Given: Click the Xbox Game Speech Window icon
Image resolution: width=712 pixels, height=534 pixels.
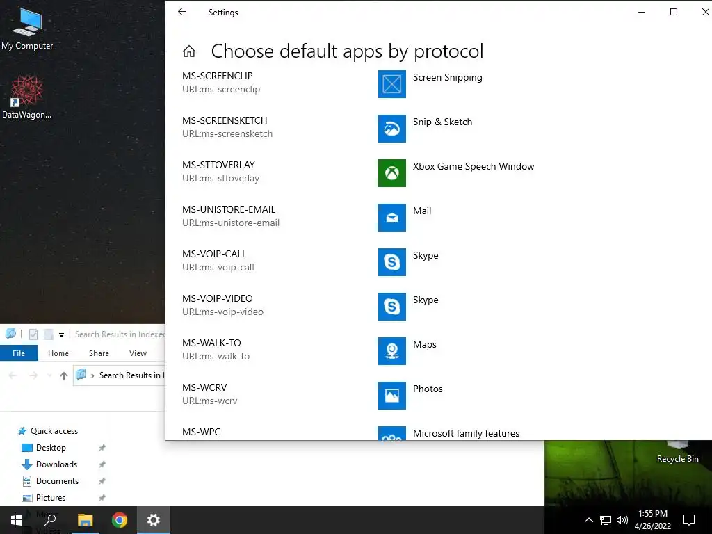Looking at the screenshot, I should pos(392,173).
